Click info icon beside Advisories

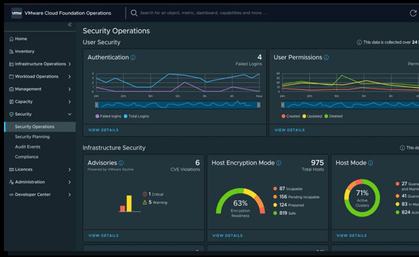121,163
